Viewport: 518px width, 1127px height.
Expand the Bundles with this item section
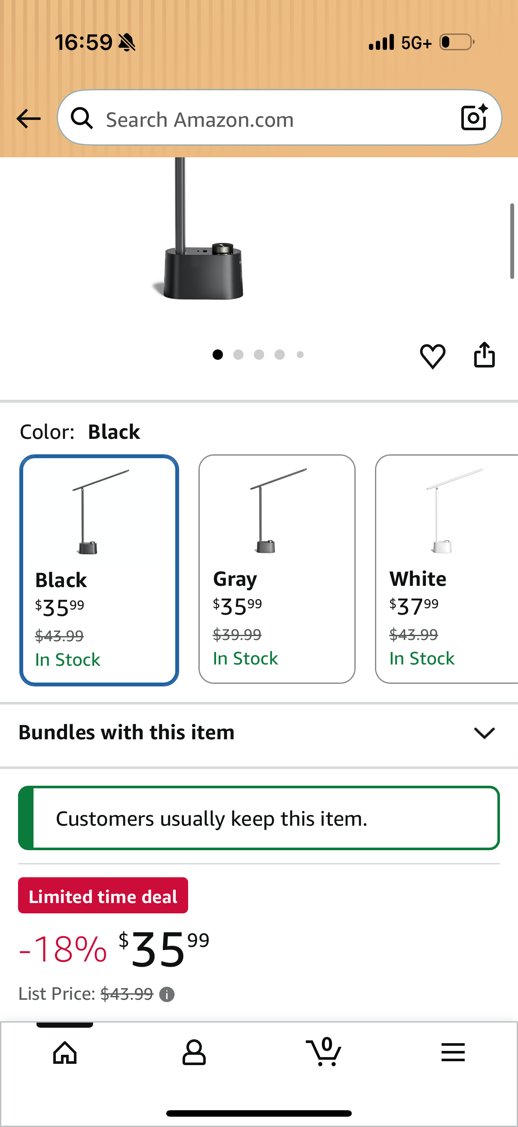(x=259, y=733)
